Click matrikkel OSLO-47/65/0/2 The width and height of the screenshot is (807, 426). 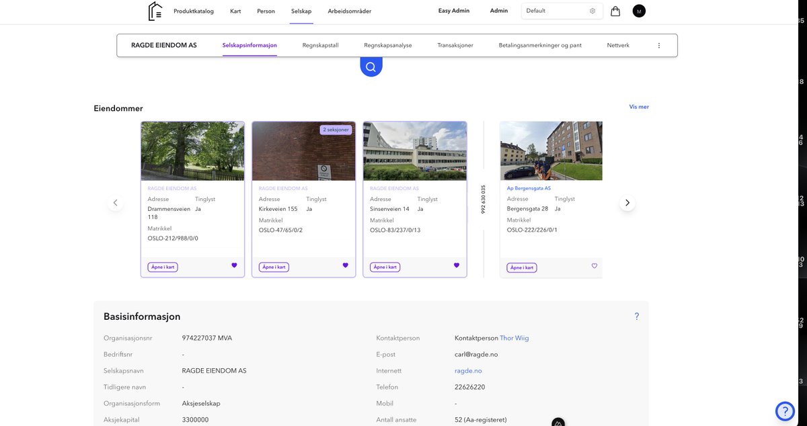pos(280,230)
